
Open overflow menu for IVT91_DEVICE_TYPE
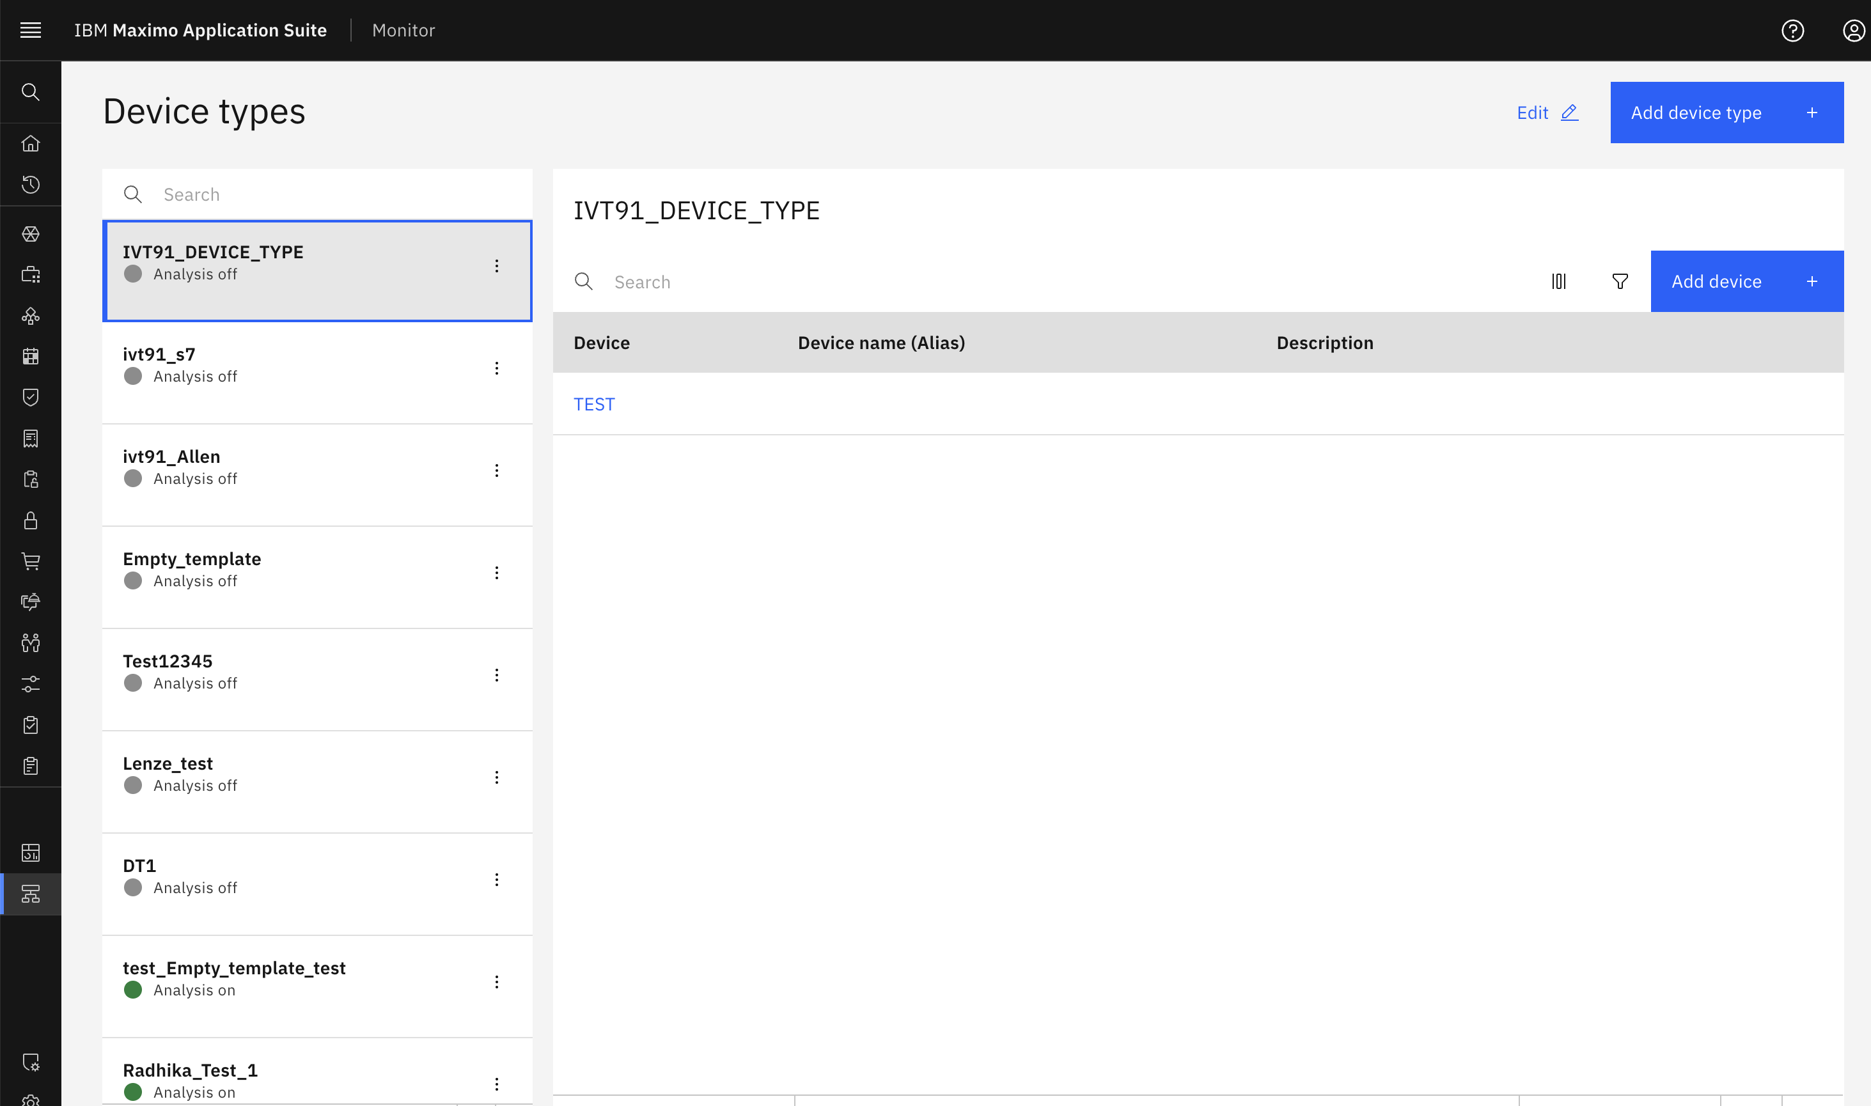coord(496,266)
